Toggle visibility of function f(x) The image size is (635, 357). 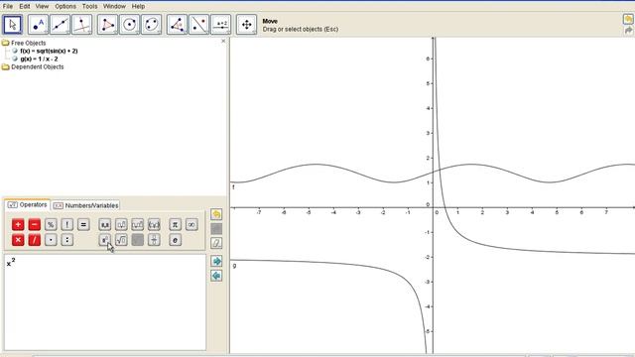pos(15,51)
